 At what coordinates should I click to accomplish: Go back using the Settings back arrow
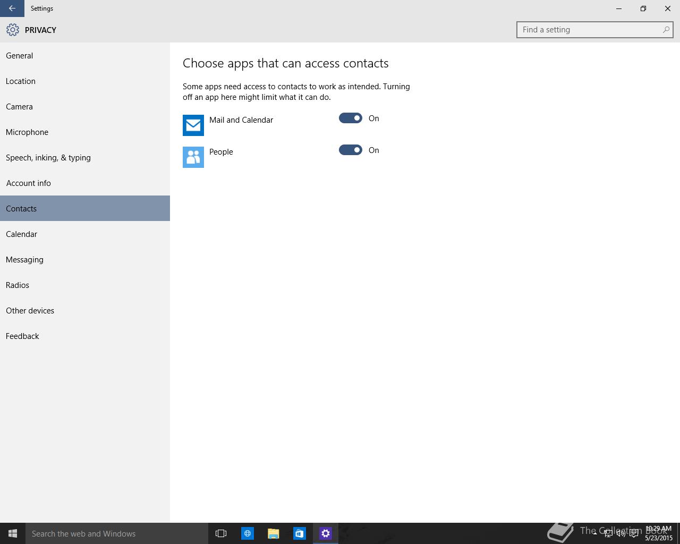pyautogui.click(x=12, y=8)
